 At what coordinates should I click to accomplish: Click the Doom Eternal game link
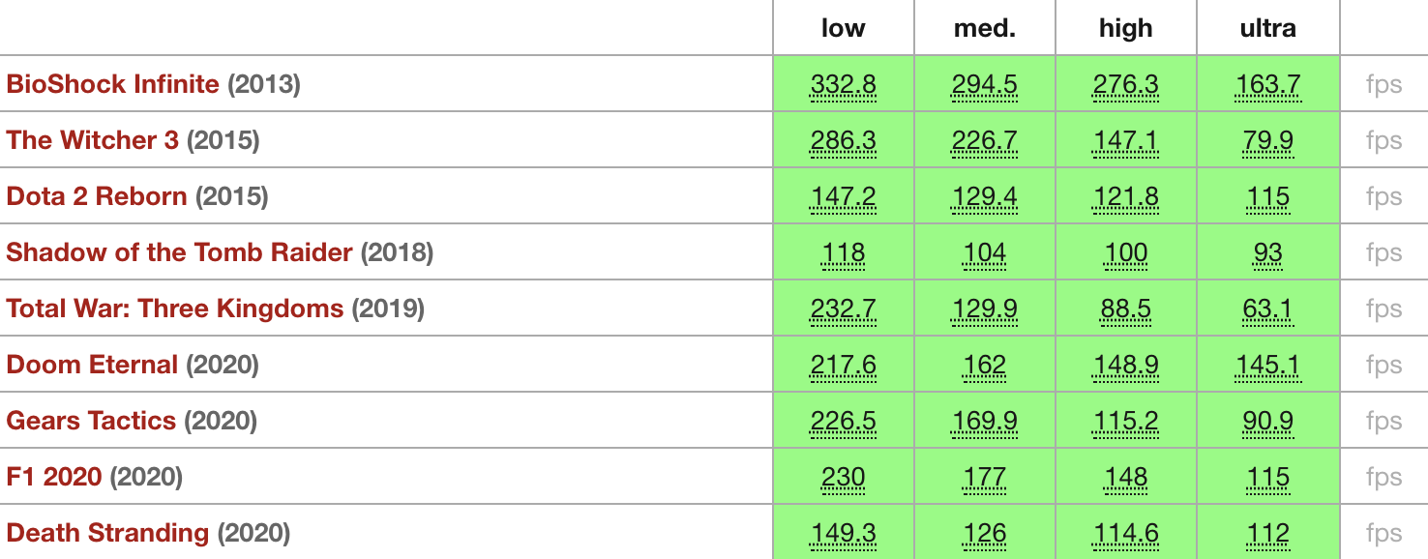coord(92,365)
